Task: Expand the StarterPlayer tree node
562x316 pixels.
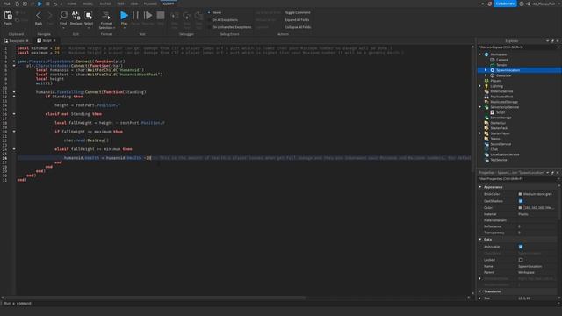Action: pos(480,133)
